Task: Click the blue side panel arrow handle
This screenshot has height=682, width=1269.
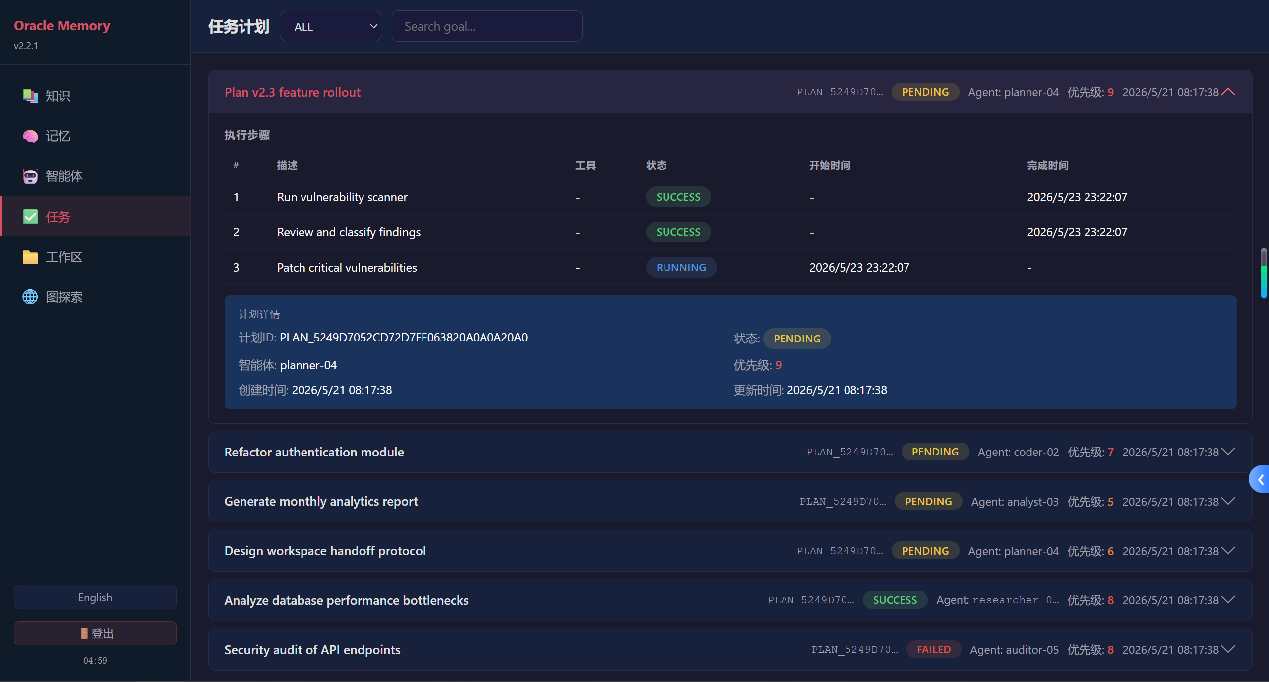Action: click(x=1260, y=479)
